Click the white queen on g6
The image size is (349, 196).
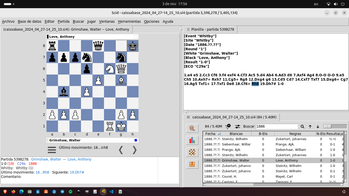121,69
